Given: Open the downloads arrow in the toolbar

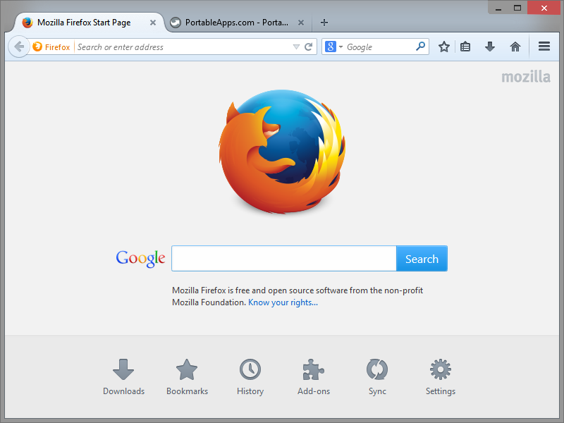Looking at the screenshot, I should click(x=490, y=47).
